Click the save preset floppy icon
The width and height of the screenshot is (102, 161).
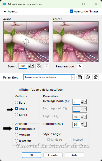pyautogui.click(x=80, y=77)
